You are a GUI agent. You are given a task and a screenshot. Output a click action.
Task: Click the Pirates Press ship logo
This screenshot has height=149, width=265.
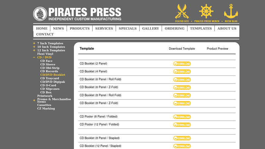pos(40,14)
